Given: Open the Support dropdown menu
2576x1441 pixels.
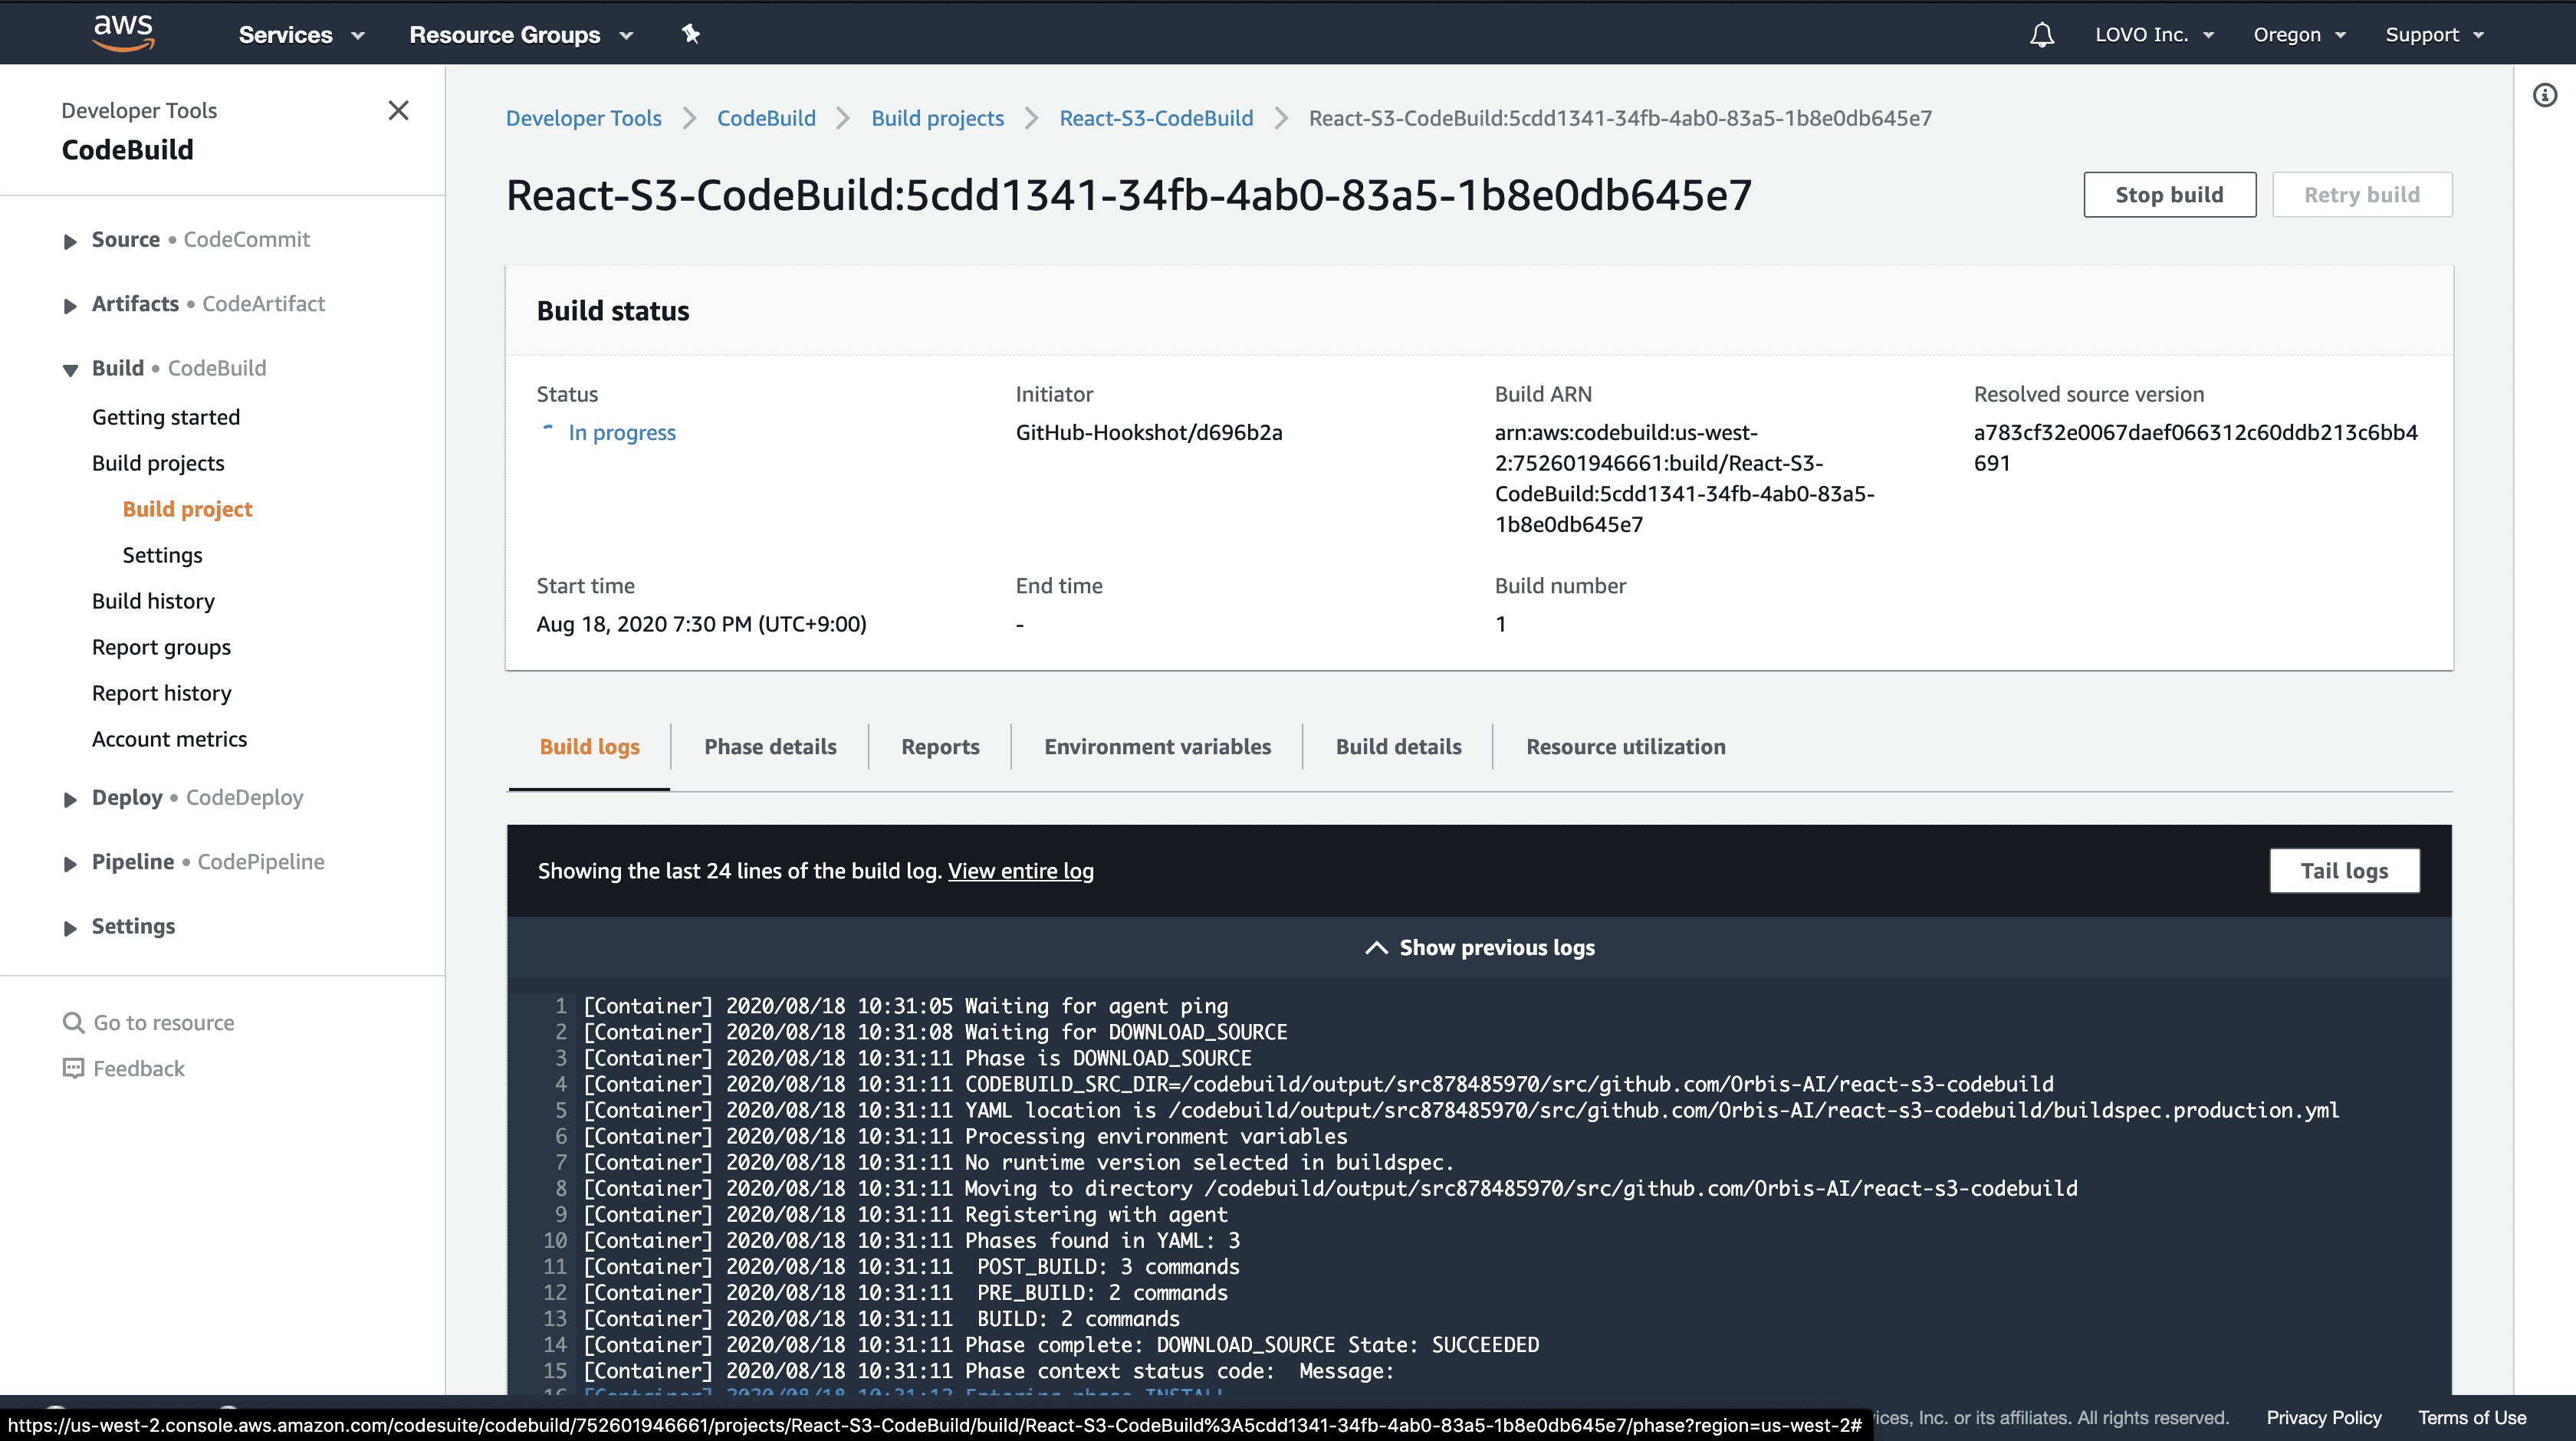Looking at the screenshot, I should tap(2434, 35).
